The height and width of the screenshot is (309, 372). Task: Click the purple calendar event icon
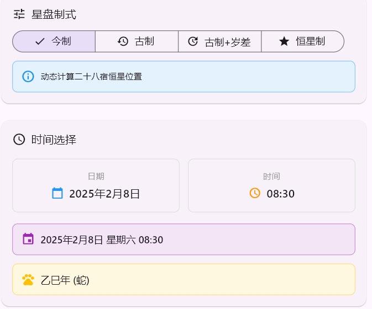(x=28, y=239)
